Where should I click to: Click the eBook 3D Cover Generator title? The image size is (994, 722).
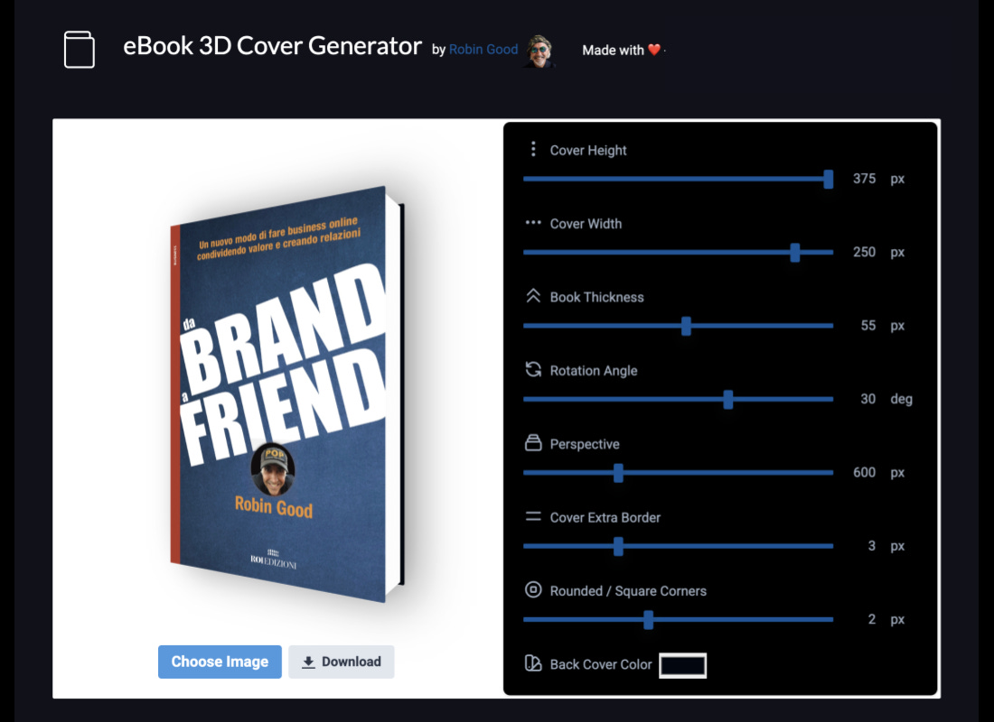point(272,46)
